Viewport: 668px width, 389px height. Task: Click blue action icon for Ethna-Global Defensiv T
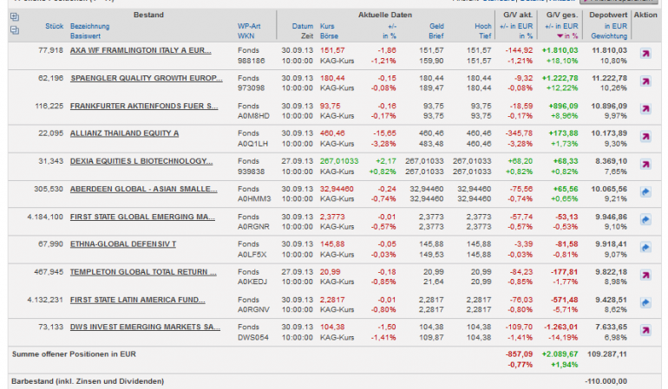645,248
